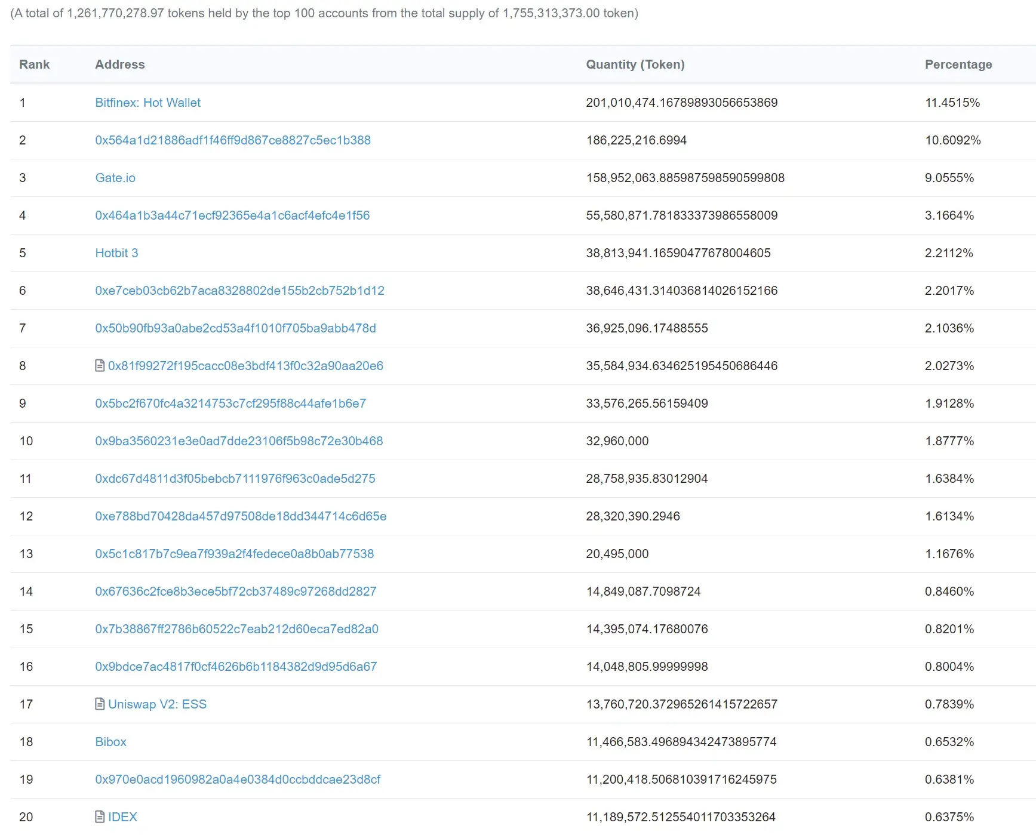The height and width of the screenshot is (835, 1036).
Task: Select quantity 14,048,805.99999998
Action: coord(647,667)
